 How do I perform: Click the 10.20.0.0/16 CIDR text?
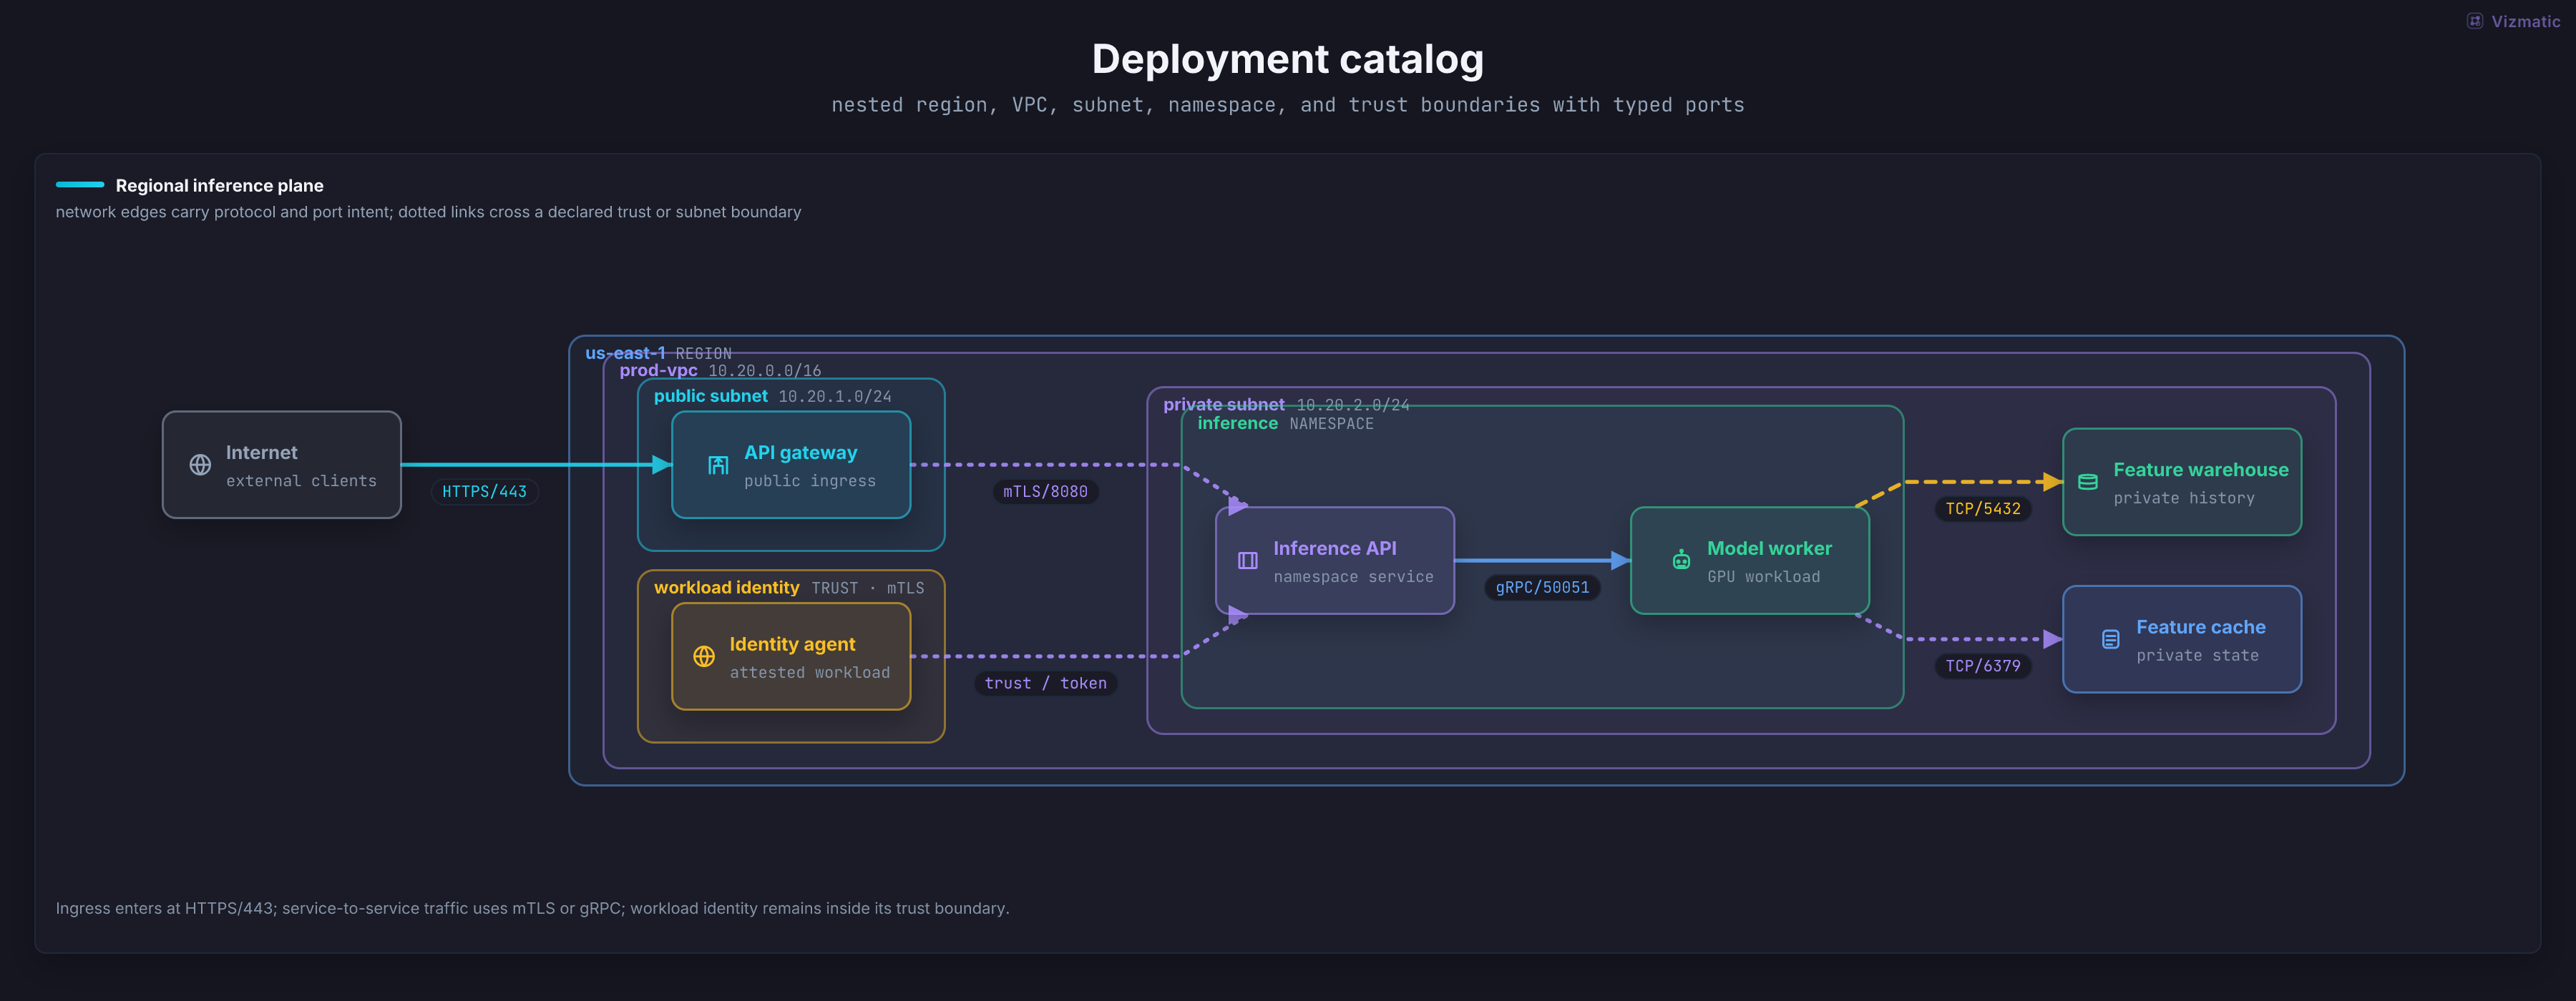(x=764, y=370)
